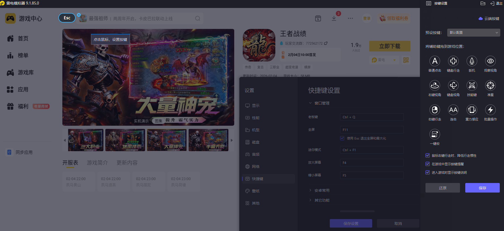
Task: Remove the Esc key mapping with its X
Action: point(79,15)
